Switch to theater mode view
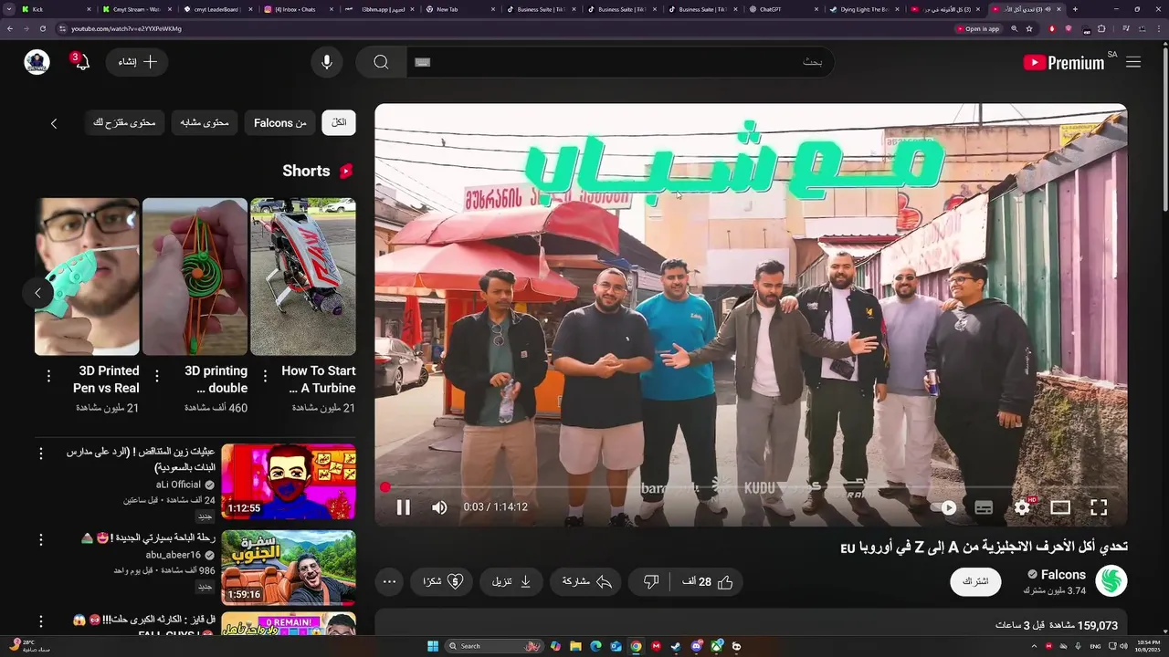1169x657 pixels. pos(1060,507)
